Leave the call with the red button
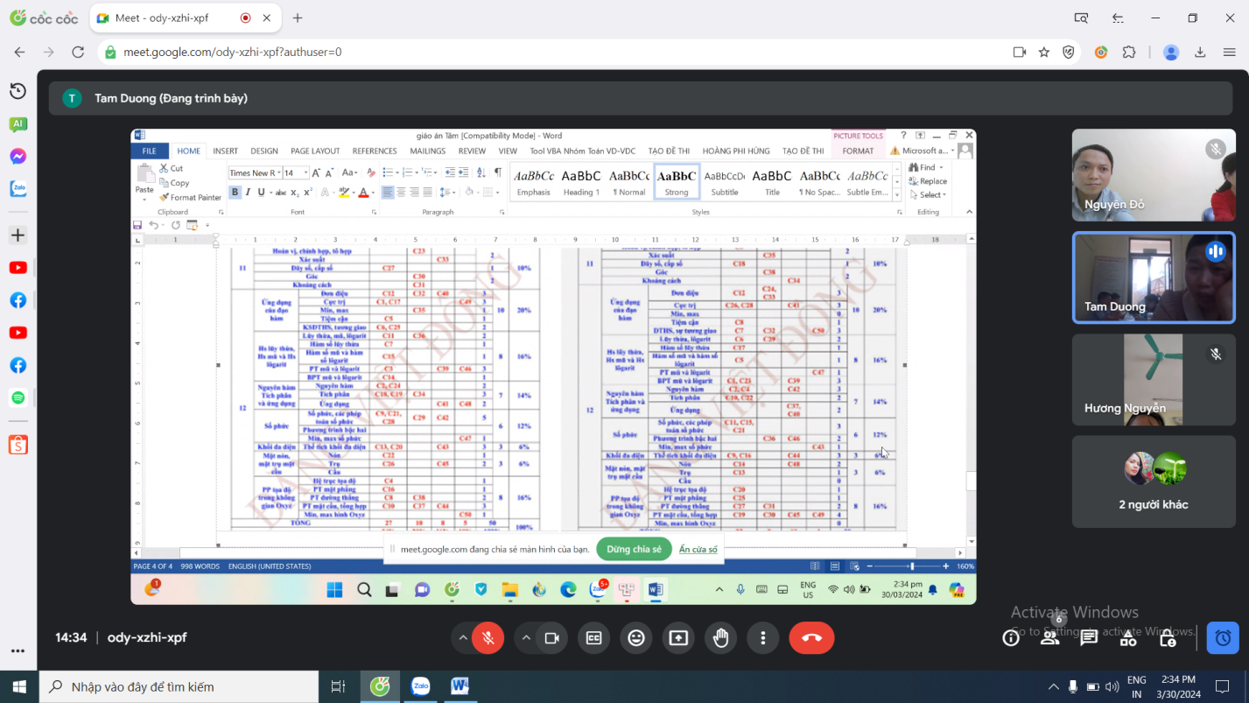 (811, 638)
